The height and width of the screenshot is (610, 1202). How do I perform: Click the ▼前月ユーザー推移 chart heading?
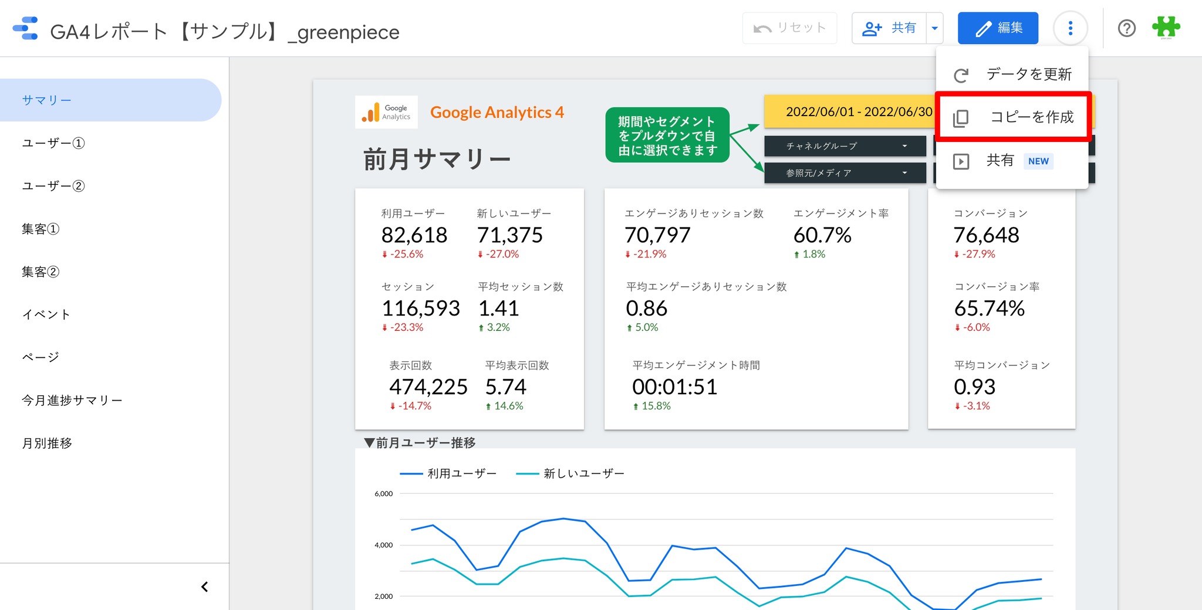coord(420,443)
